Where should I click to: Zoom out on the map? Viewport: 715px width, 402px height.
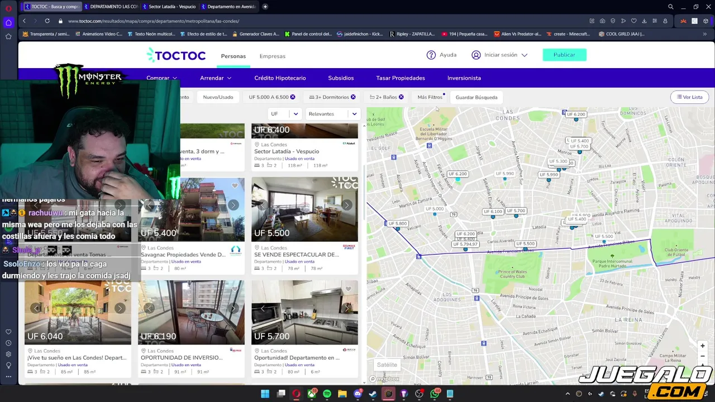[703, 356]
